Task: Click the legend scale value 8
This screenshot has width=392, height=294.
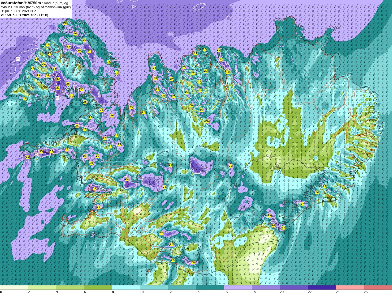Action: coord(113,292)
